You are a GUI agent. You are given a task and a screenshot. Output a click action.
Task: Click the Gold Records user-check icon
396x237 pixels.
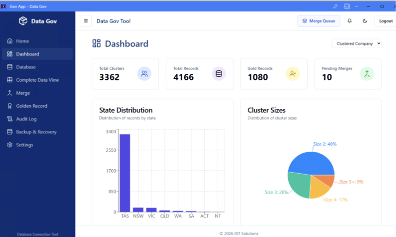pos(293,73)
